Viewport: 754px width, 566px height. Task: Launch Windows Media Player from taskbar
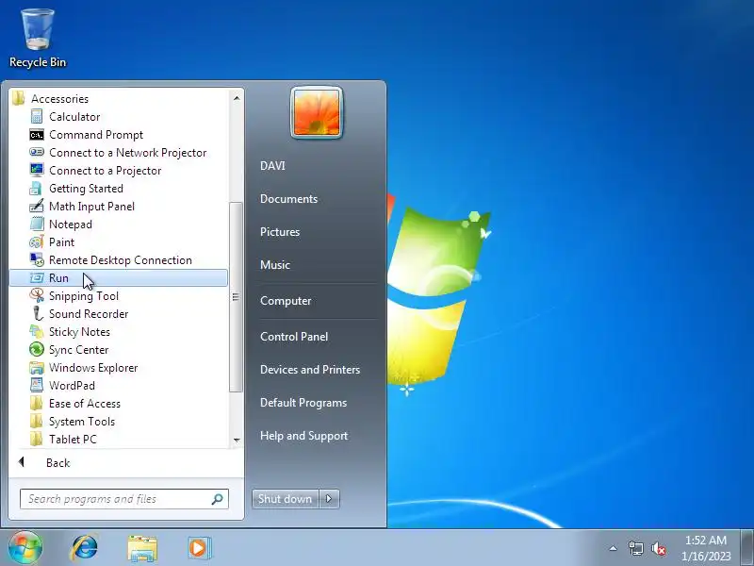(199, 548)
